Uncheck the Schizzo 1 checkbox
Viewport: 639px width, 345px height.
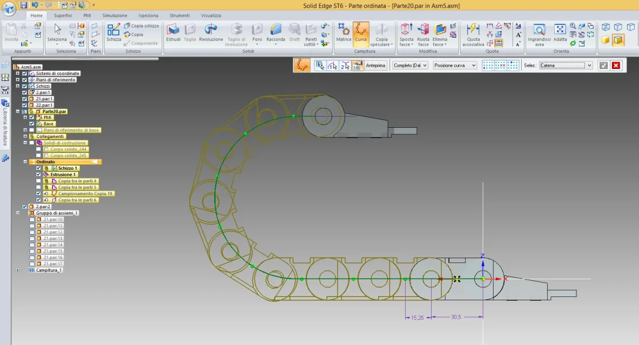(38, 168)
